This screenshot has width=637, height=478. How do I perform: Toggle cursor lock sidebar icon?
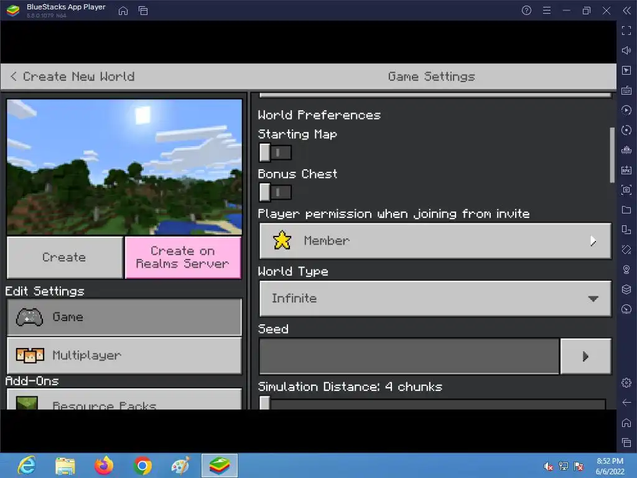626,70
